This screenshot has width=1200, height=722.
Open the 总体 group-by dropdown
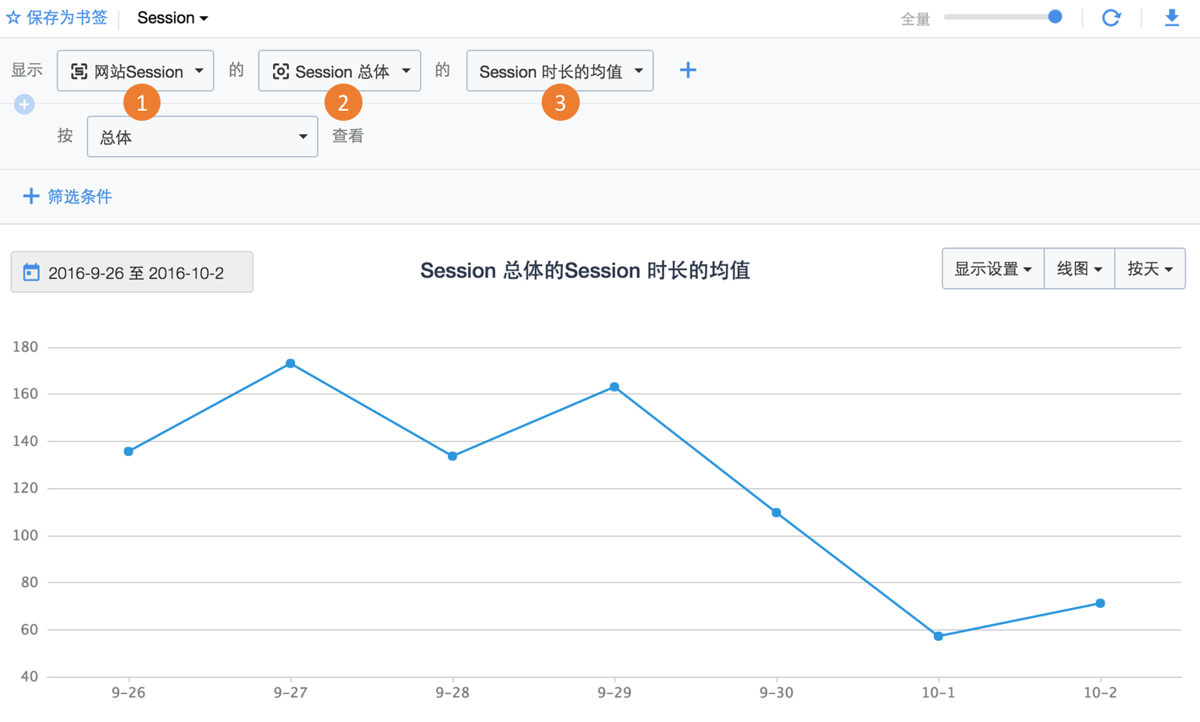(202, 137)
